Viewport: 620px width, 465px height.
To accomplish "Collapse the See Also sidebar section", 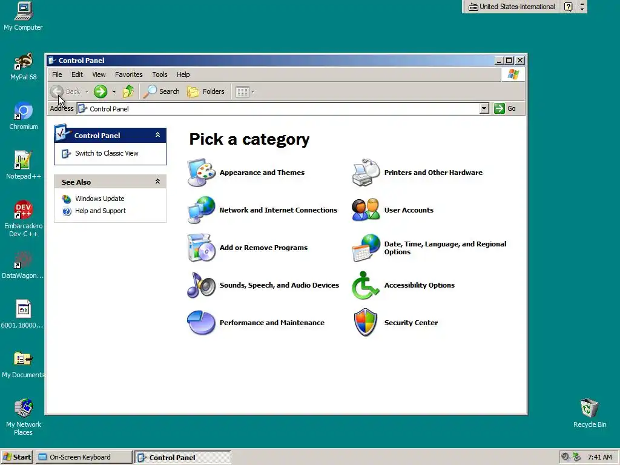I will point(157,182).
